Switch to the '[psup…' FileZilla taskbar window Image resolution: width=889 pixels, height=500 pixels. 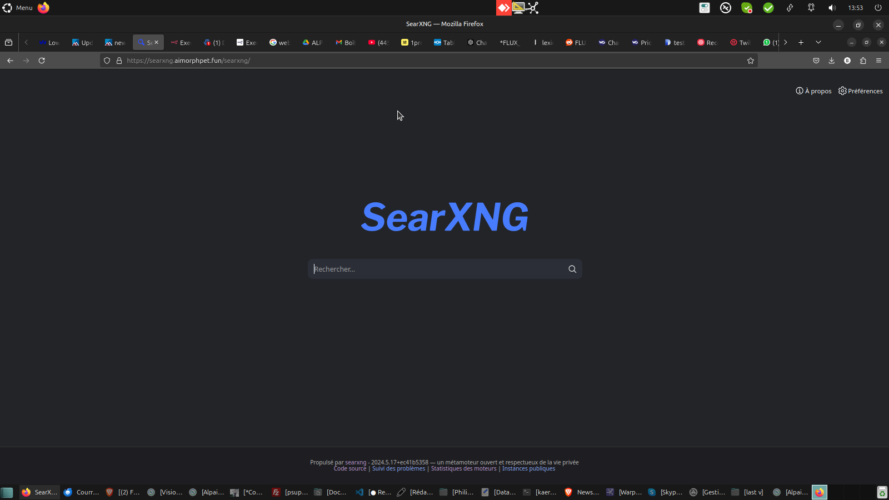click(x=290, y=492)
